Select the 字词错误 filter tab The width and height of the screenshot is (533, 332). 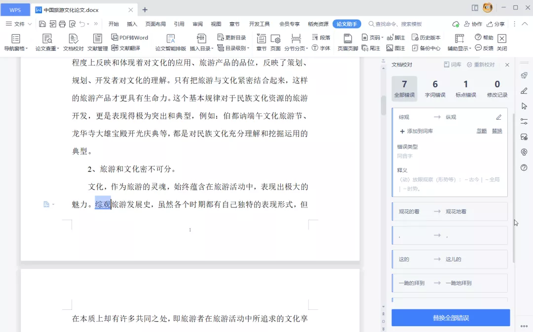435,89
